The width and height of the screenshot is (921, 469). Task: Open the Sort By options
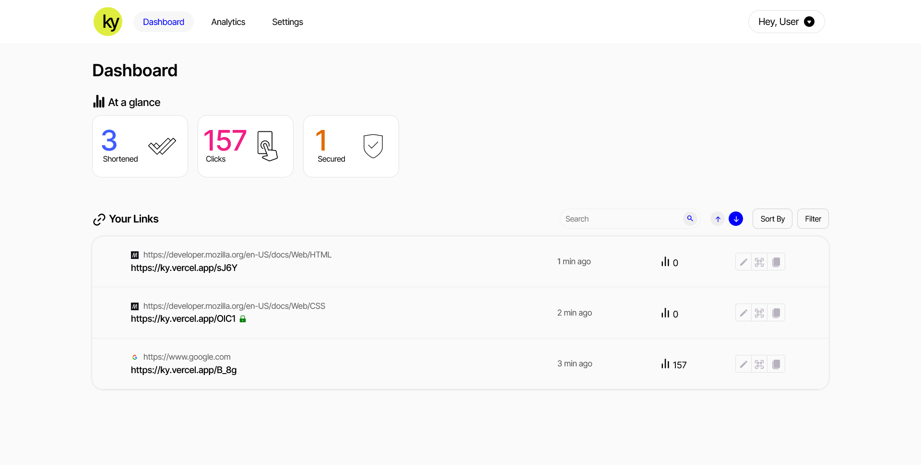(772, 218)
